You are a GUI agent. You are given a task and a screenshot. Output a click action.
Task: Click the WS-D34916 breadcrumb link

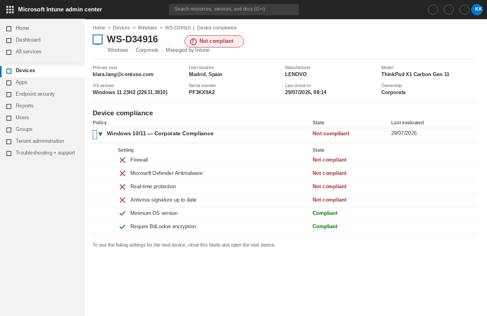pyautogui.click(x=178, y=28)
